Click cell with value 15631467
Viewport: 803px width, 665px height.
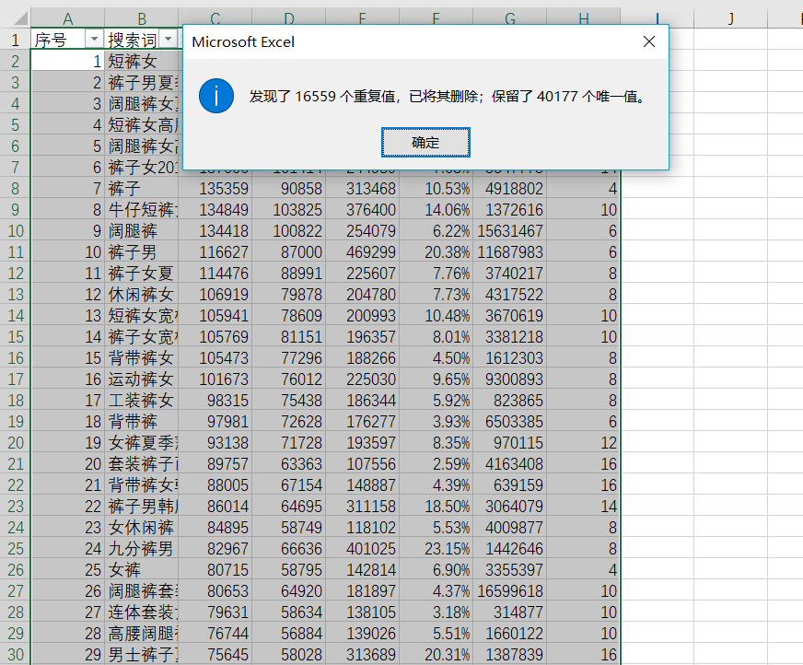tap(510, 230)
